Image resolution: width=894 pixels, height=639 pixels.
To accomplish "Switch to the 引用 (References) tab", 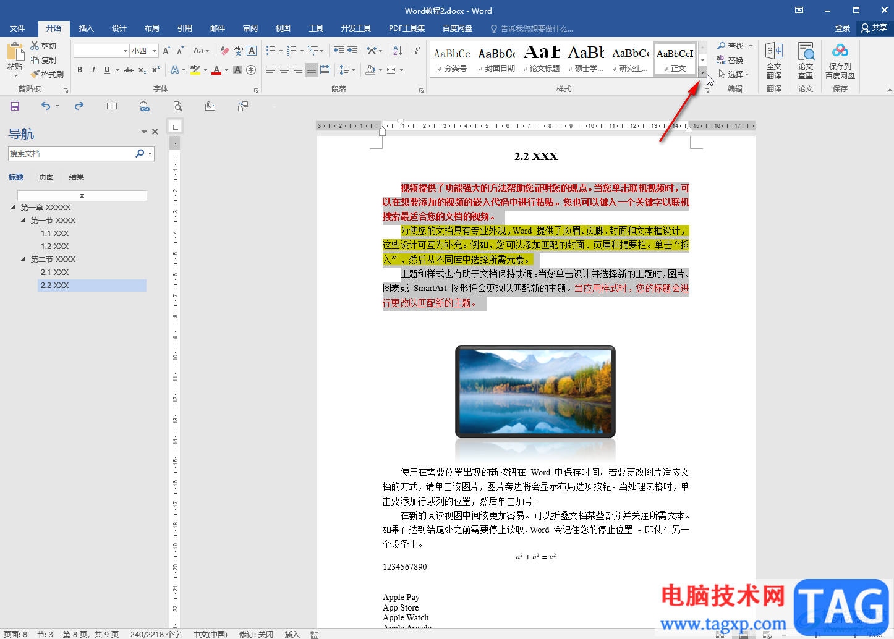I will (185, 28).
